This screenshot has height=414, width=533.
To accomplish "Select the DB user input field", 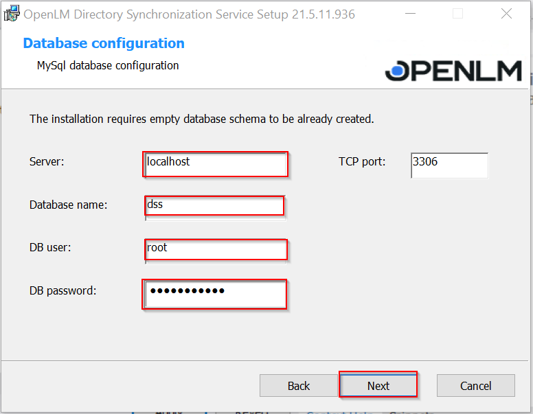I will (x=216, y=250).
